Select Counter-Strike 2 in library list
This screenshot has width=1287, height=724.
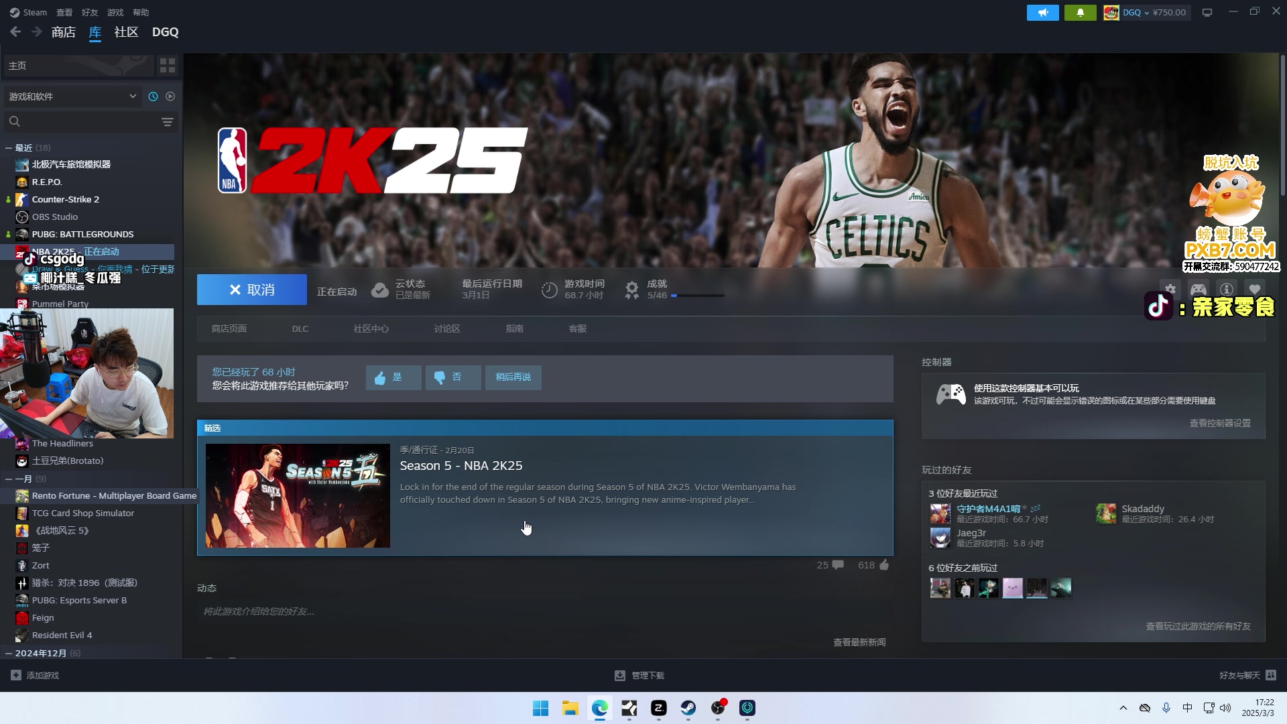pyautogui.click(x=65, y=199)
